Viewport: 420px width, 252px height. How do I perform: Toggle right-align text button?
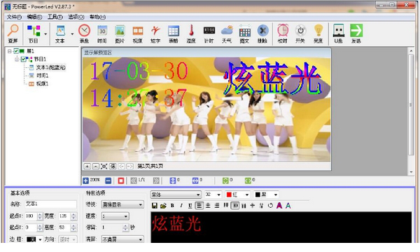pyautogui.click(x=217, y=206)
